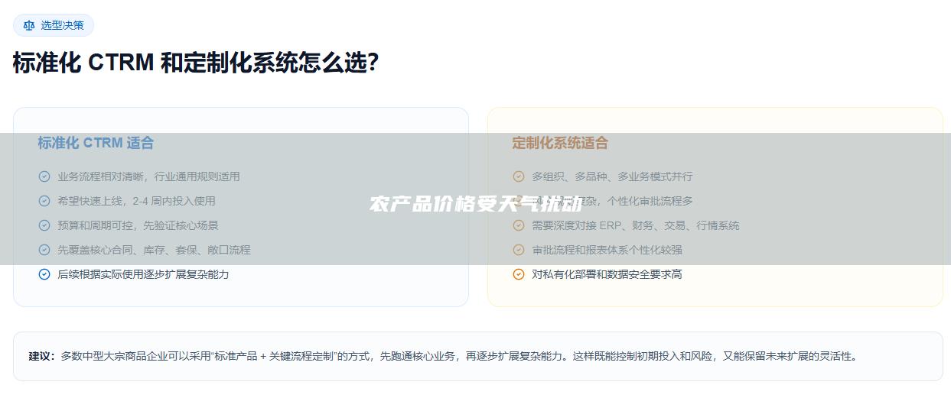Select text 对私有化部署和数据安全要求高
The image size is (951, 398).
point(607,274)
